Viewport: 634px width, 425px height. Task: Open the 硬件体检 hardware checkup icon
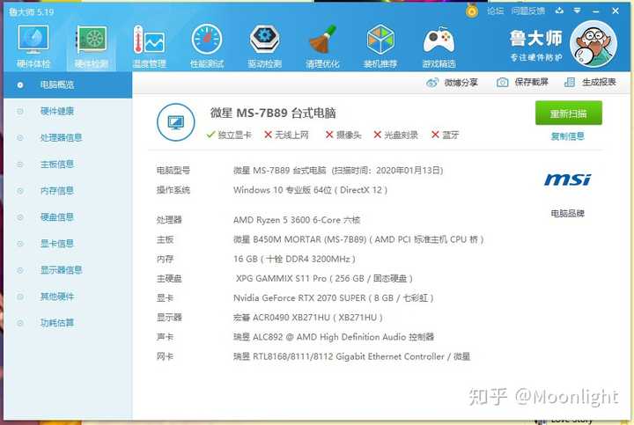pos(33,46)
